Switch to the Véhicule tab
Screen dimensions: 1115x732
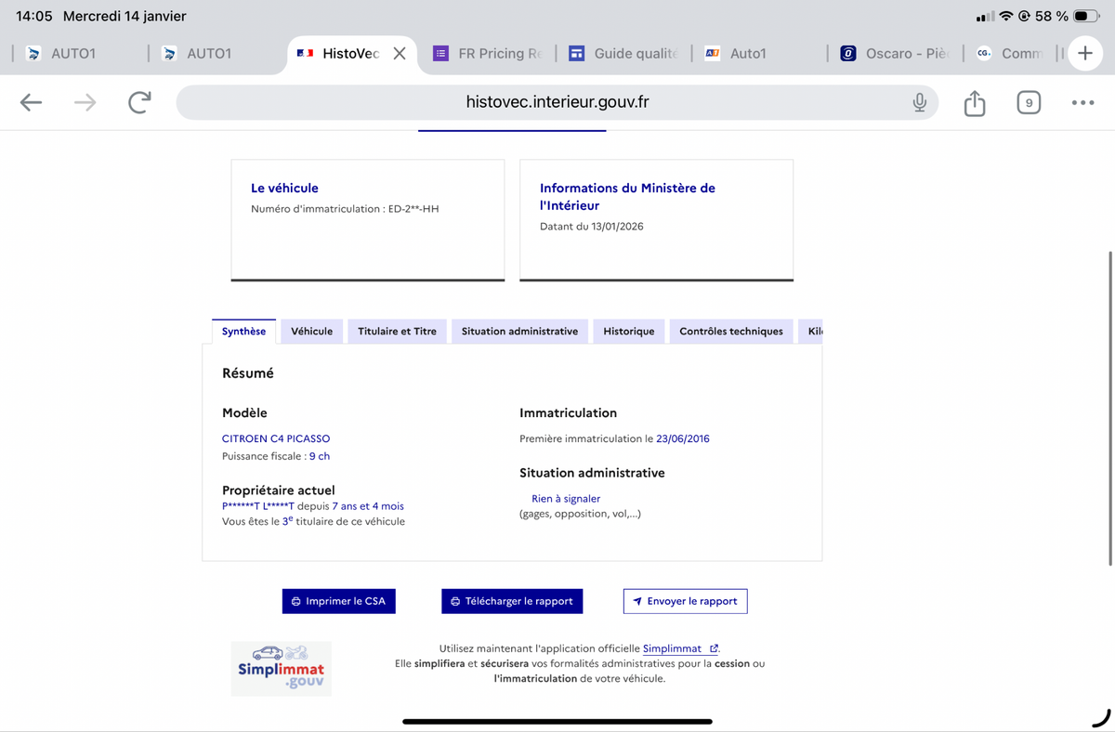click(311, 332)
